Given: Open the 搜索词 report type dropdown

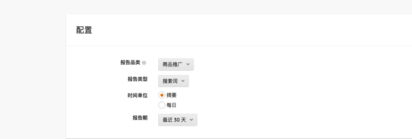Looking at the screenshot, I should click(x=174, y=81).
